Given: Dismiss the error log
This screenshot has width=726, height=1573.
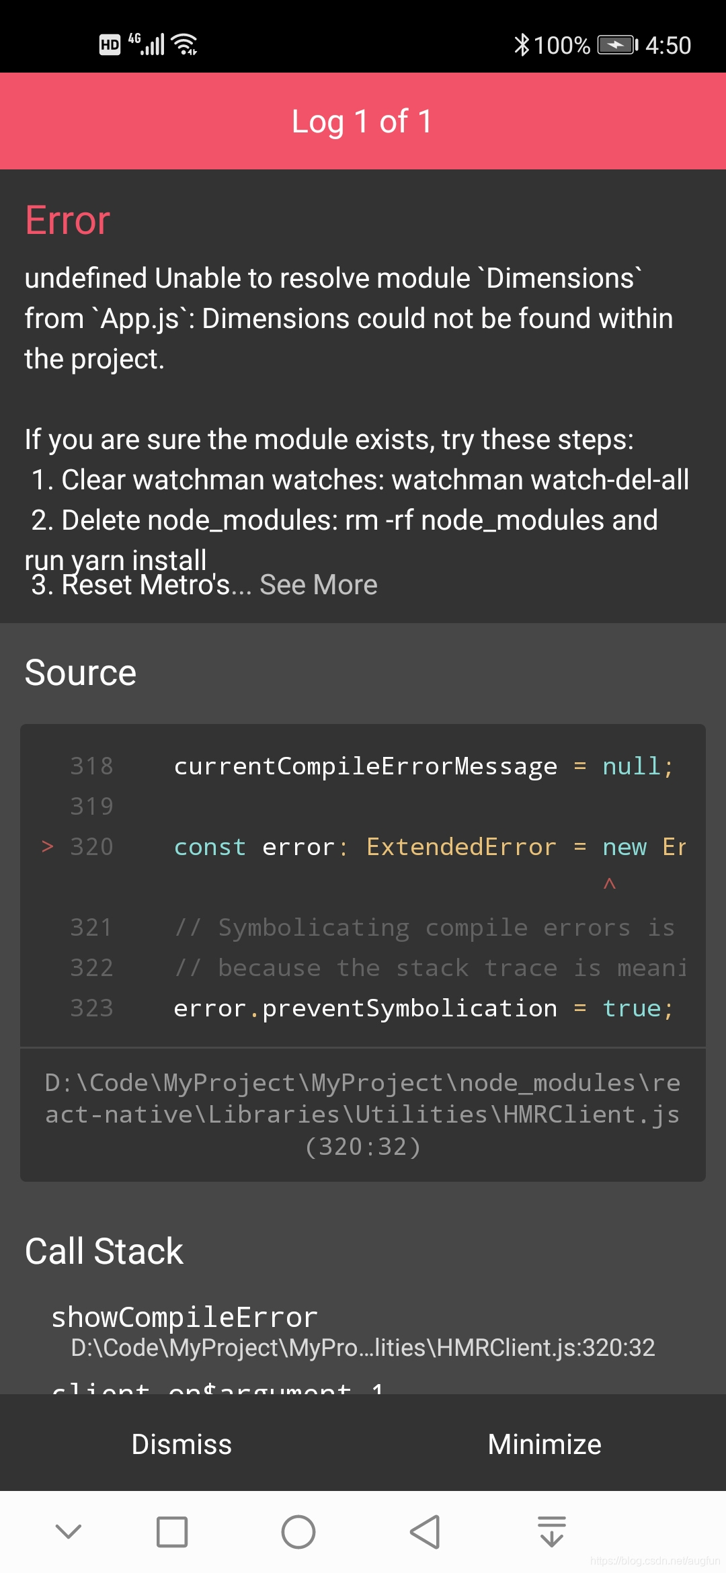Looking at the screenshot, I should click(x=182, y=1443).
